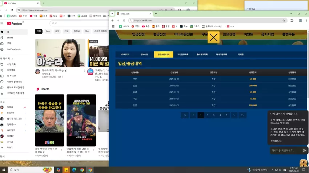Open the 룰렛쿠폰 menu item

tap(288, 34)
